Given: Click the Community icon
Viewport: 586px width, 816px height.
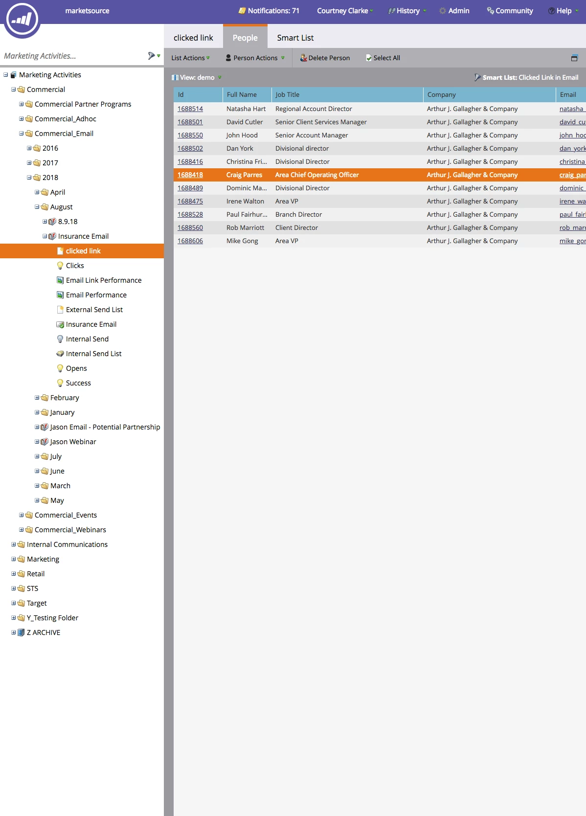Looking at the screenshot, I should pyautogui.click(x=490, y=11).
